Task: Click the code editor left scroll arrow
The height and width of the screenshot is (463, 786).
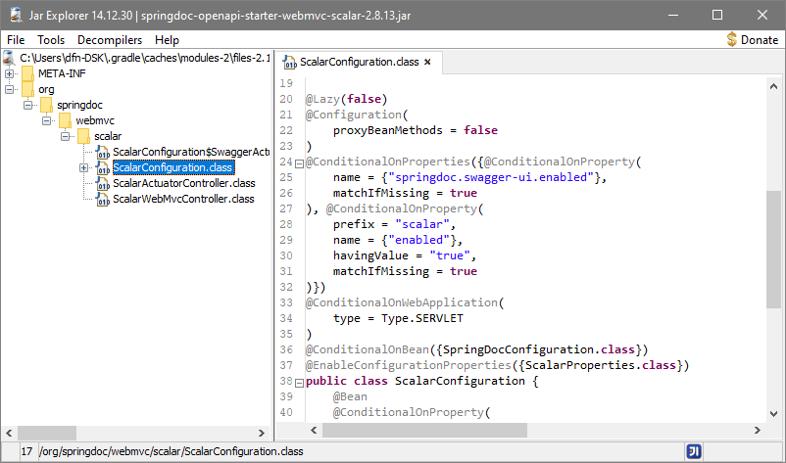Action: [x=314, y=430]
